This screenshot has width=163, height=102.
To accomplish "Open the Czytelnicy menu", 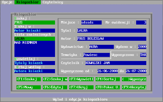I will pyautogui.click(x=53, y=2).
